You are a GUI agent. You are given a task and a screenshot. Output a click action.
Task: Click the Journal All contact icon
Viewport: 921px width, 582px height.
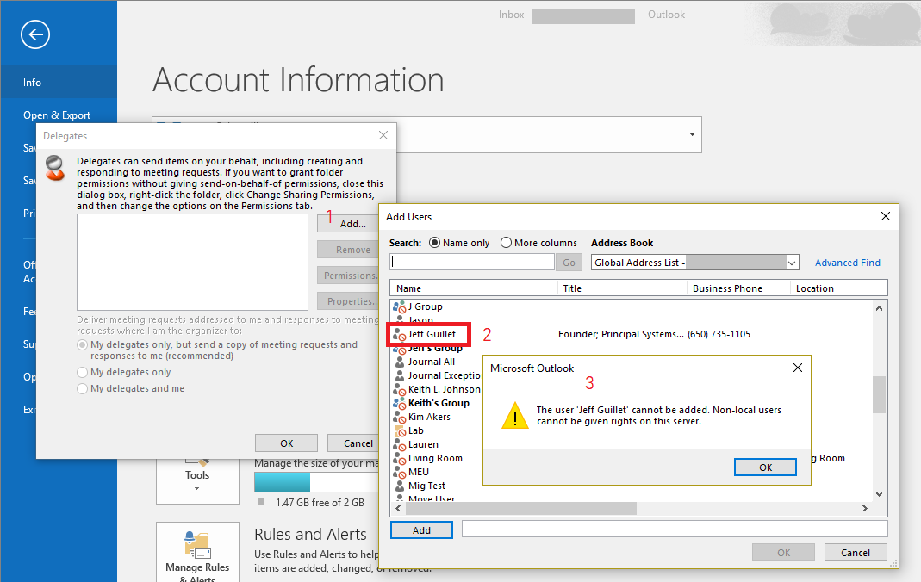coord(400,362)
